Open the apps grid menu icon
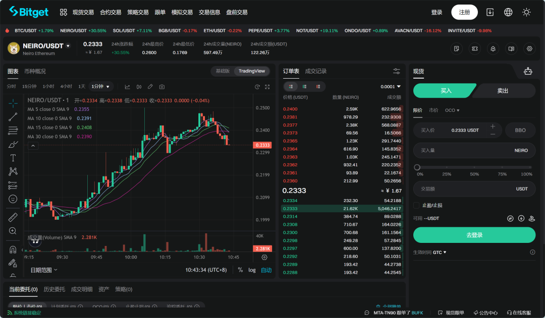Image resolution: width=545 pixels, height=318 pixels. pyautogui.click(x=63, y=13)
